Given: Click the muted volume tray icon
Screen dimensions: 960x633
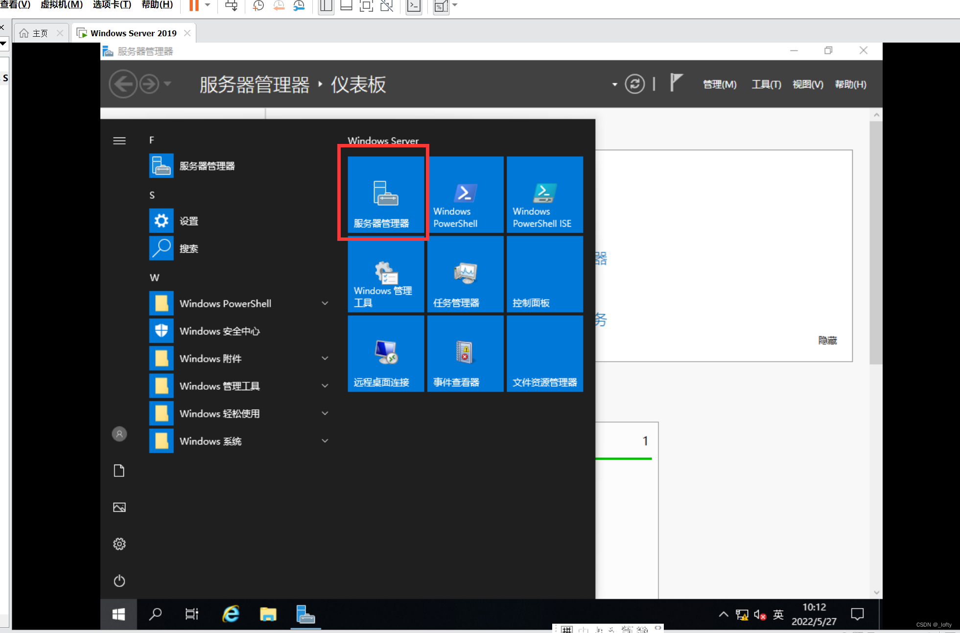Looking at the screenshot, I should click(760, 614).
